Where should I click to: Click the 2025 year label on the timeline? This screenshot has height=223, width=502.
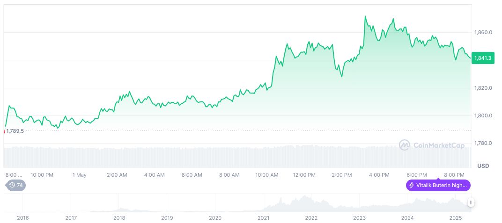pos(456,218)
